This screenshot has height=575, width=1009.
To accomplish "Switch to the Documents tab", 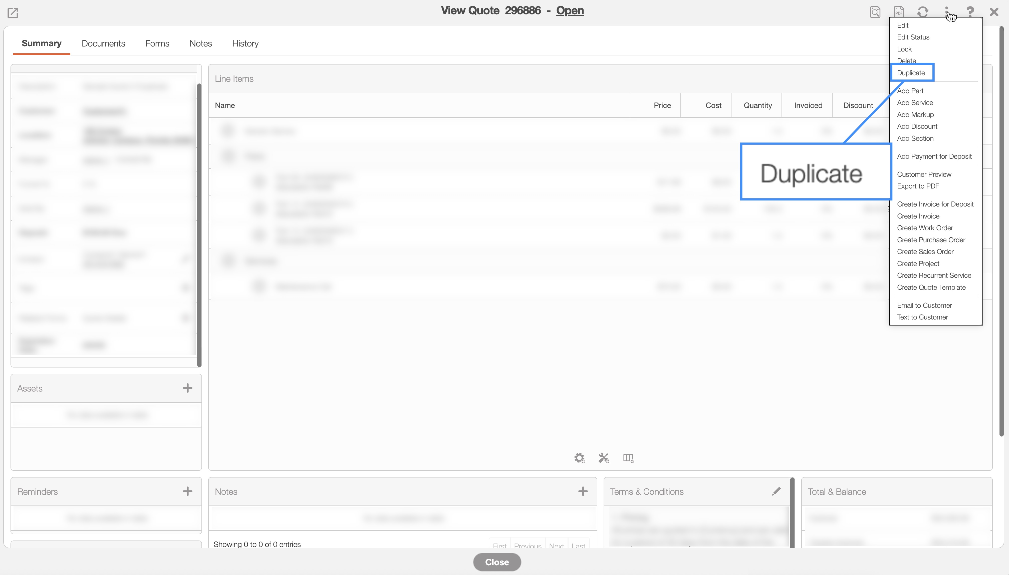I will [103, 43].
